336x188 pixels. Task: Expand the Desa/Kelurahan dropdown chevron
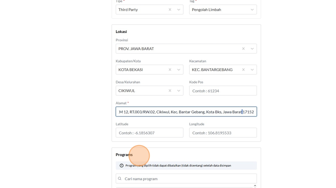tap(179, 91)
